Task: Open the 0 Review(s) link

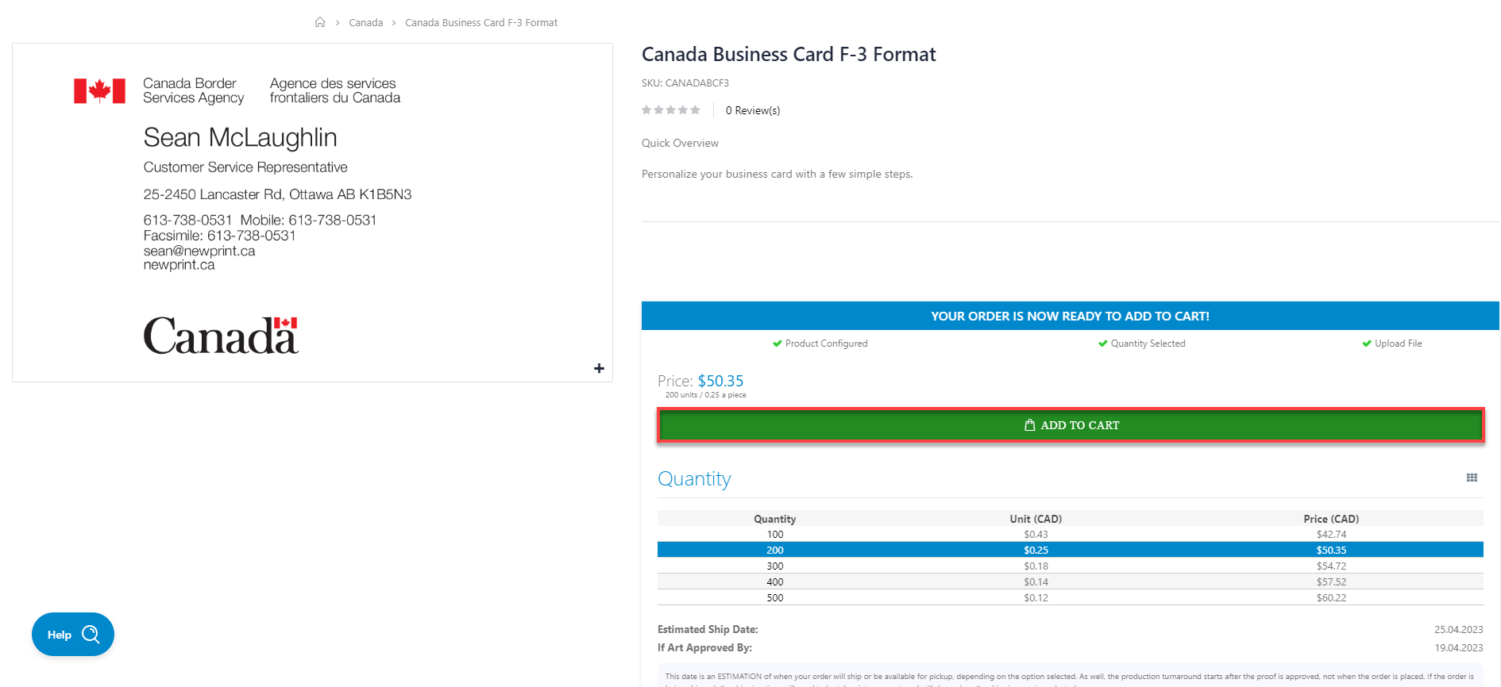Action: (753, 110)
